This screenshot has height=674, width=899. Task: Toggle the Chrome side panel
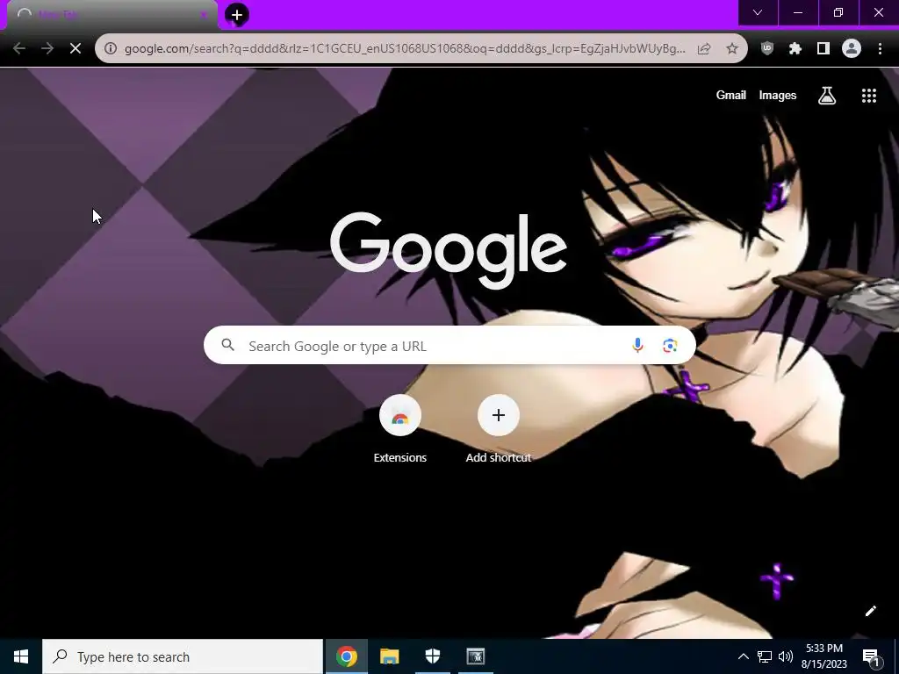pos(823,49)
